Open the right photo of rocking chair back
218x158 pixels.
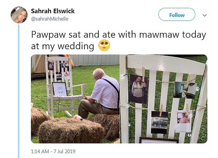point(164,99)
